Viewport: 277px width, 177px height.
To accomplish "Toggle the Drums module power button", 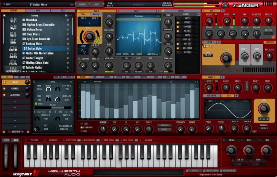I will click(x=163, y=11).
